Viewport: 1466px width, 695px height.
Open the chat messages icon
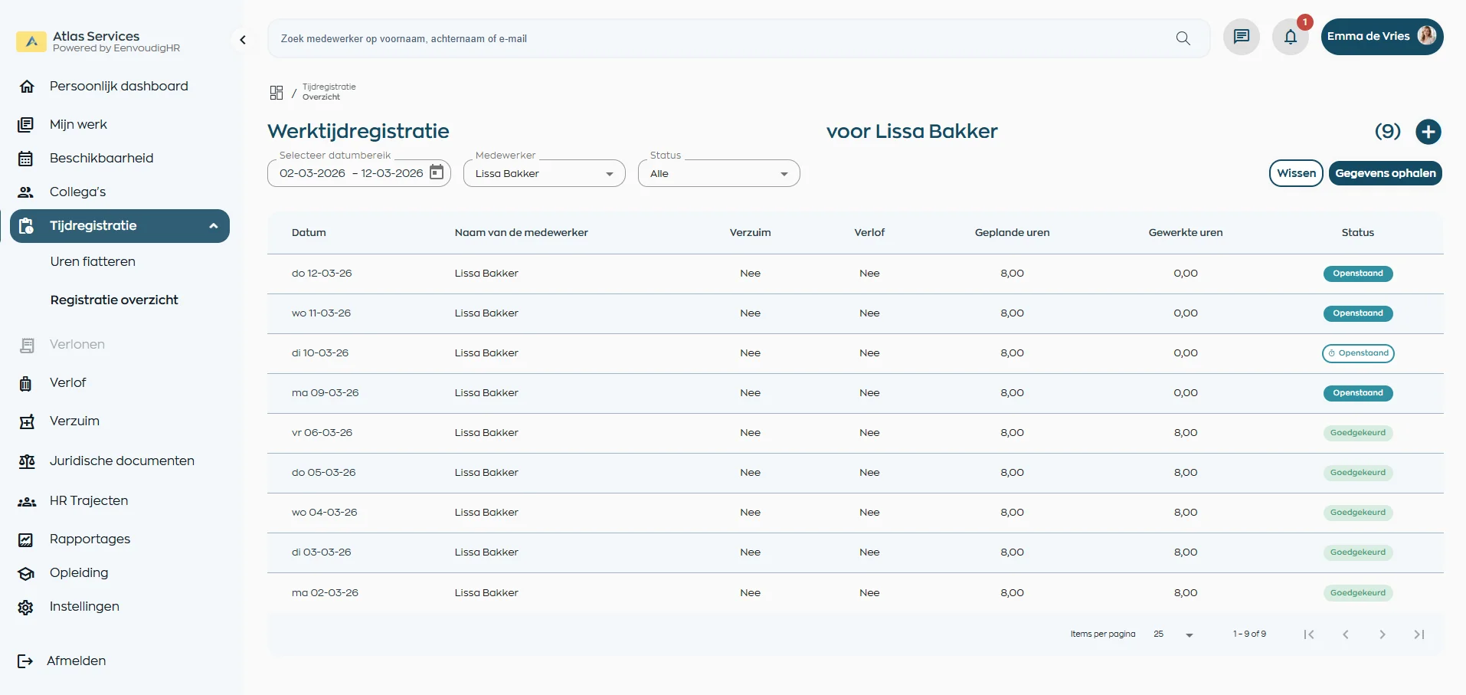click(x=1241, y=37)
